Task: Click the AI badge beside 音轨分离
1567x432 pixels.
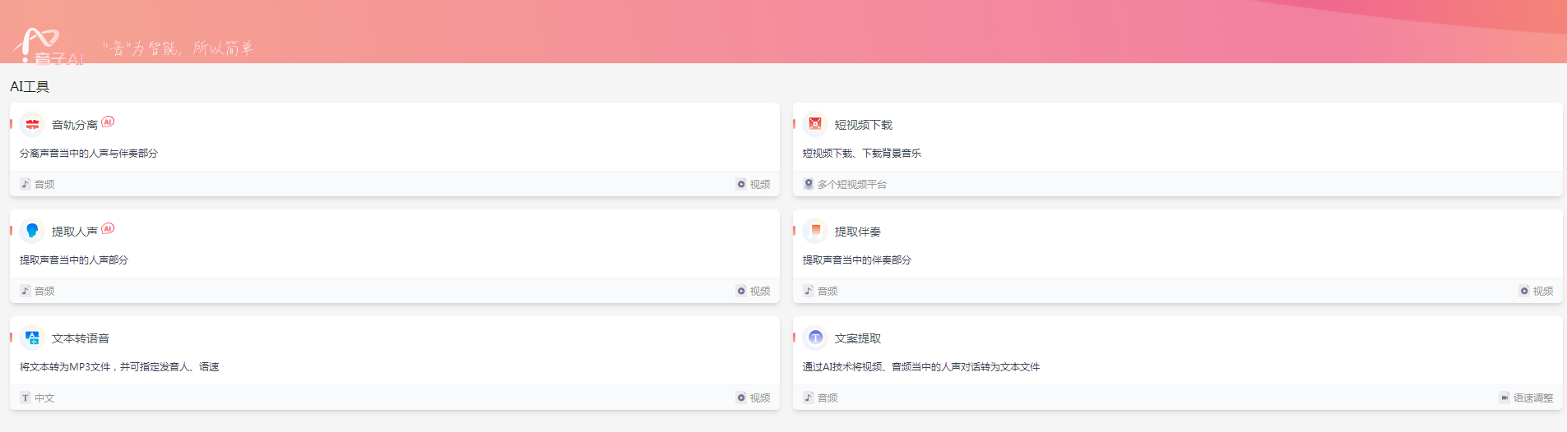Action: pos(108,122)
